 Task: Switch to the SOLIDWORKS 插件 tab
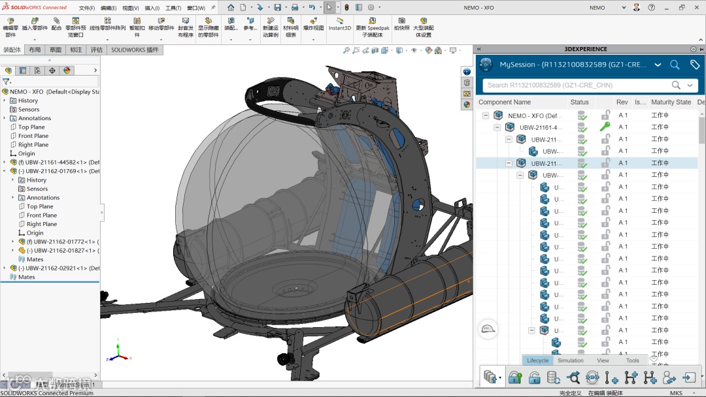tap(135, 50)
